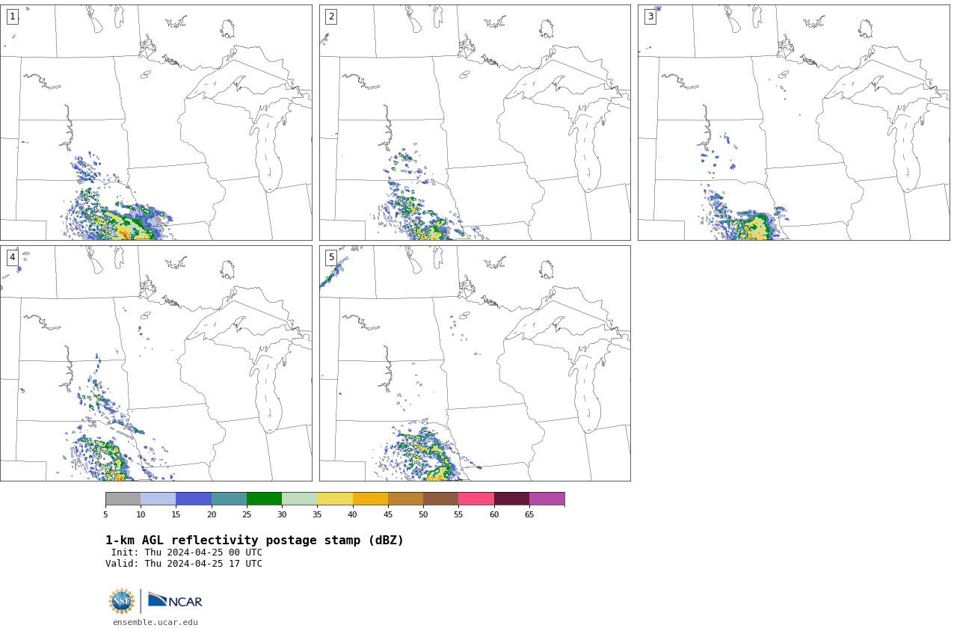Click the colorbar tick label 65
The width and height of the screenshot is (957, 631).
tap(529, 514)
